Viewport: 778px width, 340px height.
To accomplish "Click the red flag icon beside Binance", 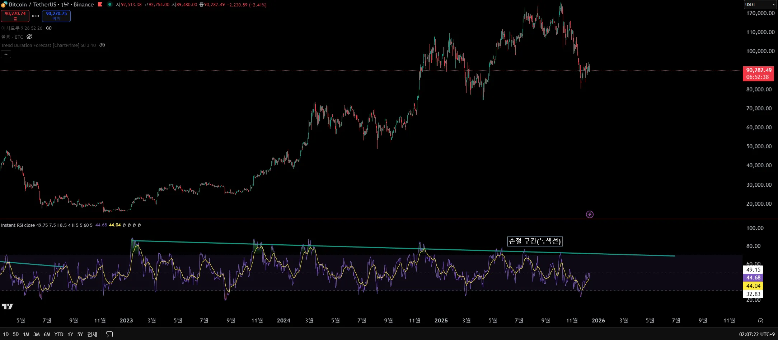I will pos(100,5).
